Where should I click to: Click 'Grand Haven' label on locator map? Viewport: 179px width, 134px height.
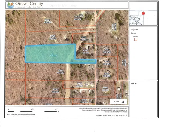point(133,23)
